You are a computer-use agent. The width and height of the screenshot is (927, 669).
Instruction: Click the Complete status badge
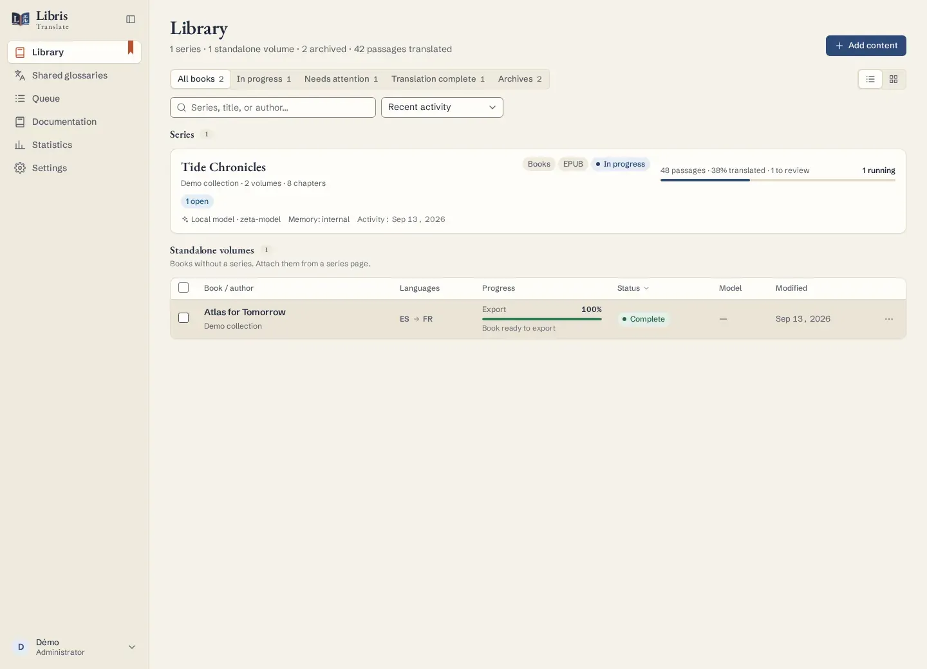[644, 319]
